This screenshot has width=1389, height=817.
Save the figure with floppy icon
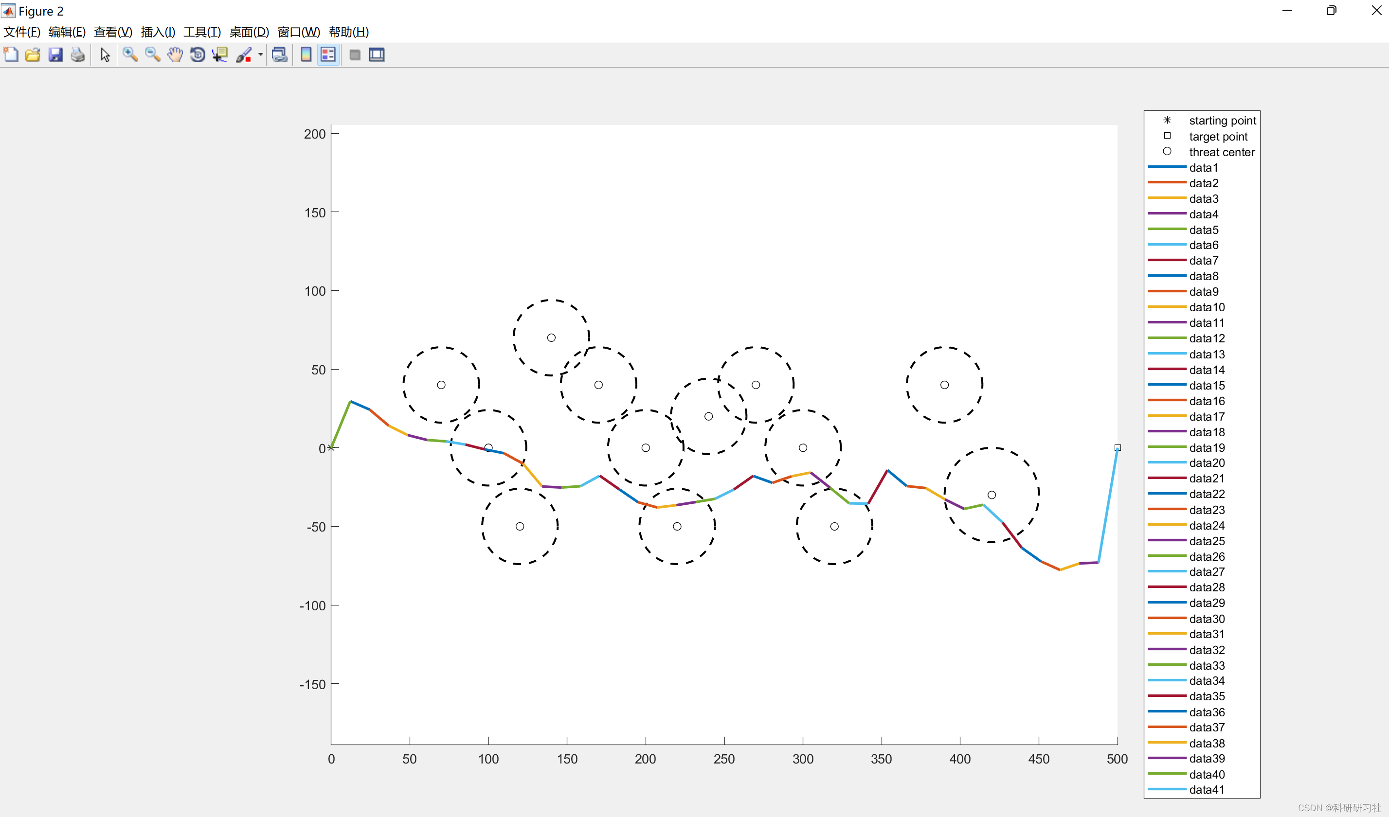pos(55,54)
